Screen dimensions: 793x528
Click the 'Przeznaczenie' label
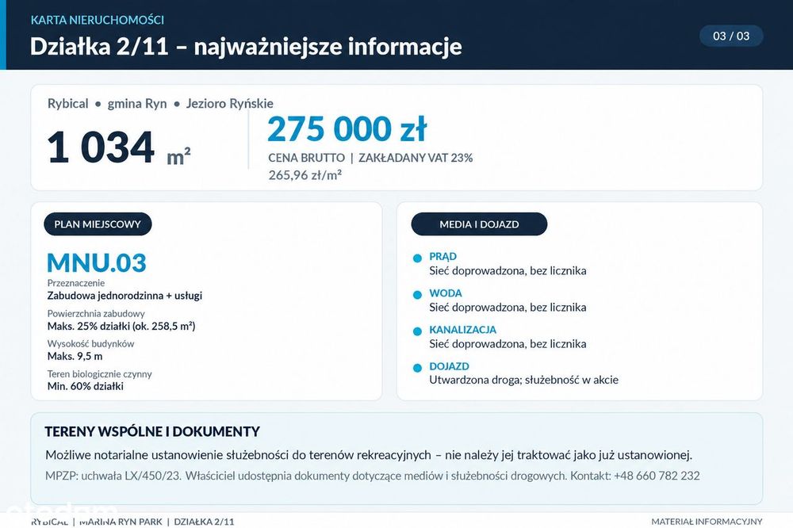click(x=76, y=283)
